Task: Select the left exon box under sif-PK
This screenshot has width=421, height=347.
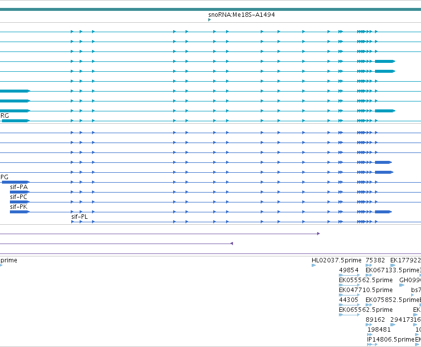Action: tap(20, 212)
